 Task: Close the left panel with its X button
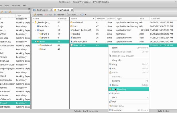[x=29, y=9]
